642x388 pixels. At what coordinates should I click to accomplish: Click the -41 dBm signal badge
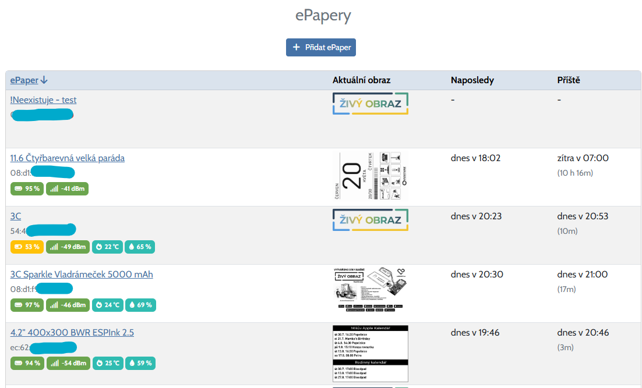[x=68, y=188]
